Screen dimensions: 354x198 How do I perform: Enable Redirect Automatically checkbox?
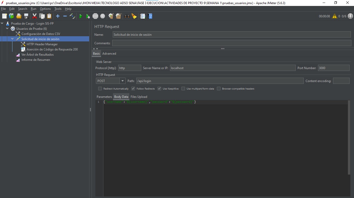(x=100, y=89)
